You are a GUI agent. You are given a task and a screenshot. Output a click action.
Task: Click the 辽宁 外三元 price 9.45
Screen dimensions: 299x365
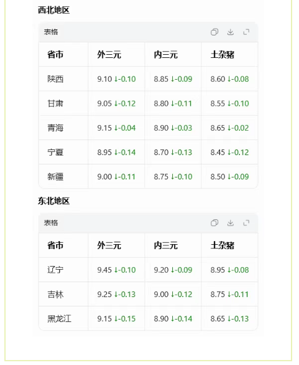coord(104,270)
